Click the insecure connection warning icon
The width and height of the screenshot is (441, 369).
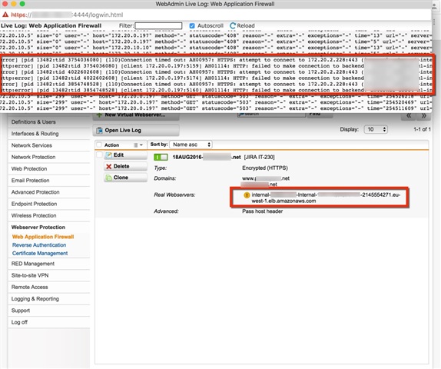coord(5,15)
